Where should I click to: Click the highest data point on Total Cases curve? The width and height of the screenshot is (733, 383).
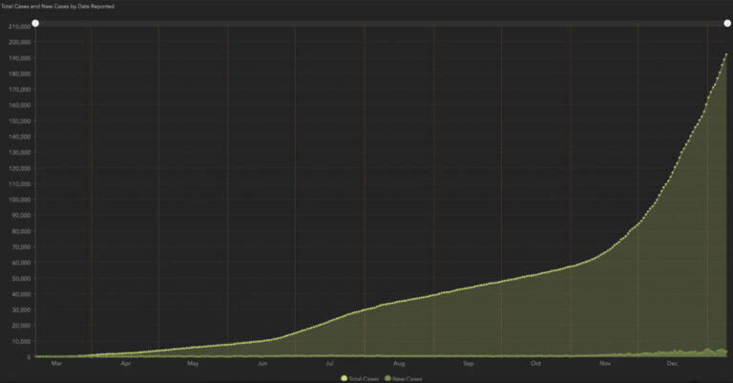(726, 54)
